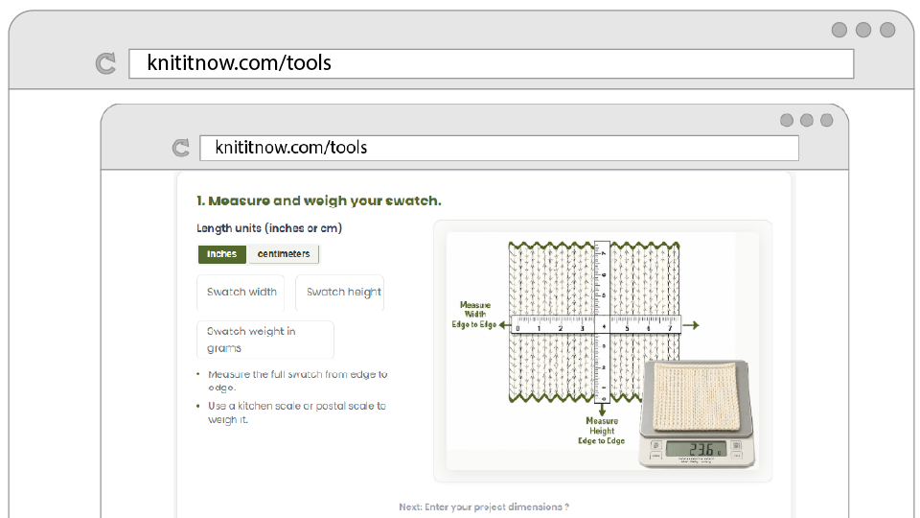Click last window dot of inner browser

pyautogui.click(x=827, y=121)
